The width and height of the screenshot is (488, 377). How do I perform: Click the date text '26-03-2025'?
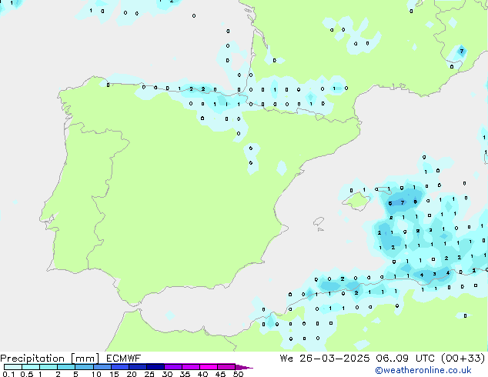(x=335, y=359)
